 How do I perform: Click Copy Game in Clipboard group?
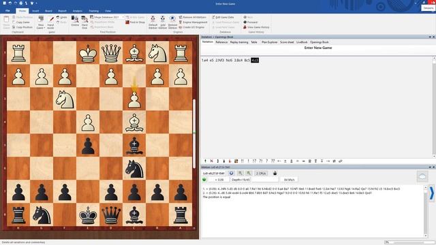(x=21, y=22)
